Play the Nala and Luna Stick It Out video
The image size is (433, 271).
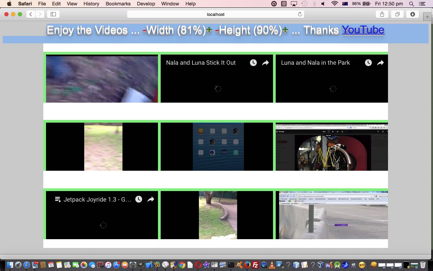point(217,79)
